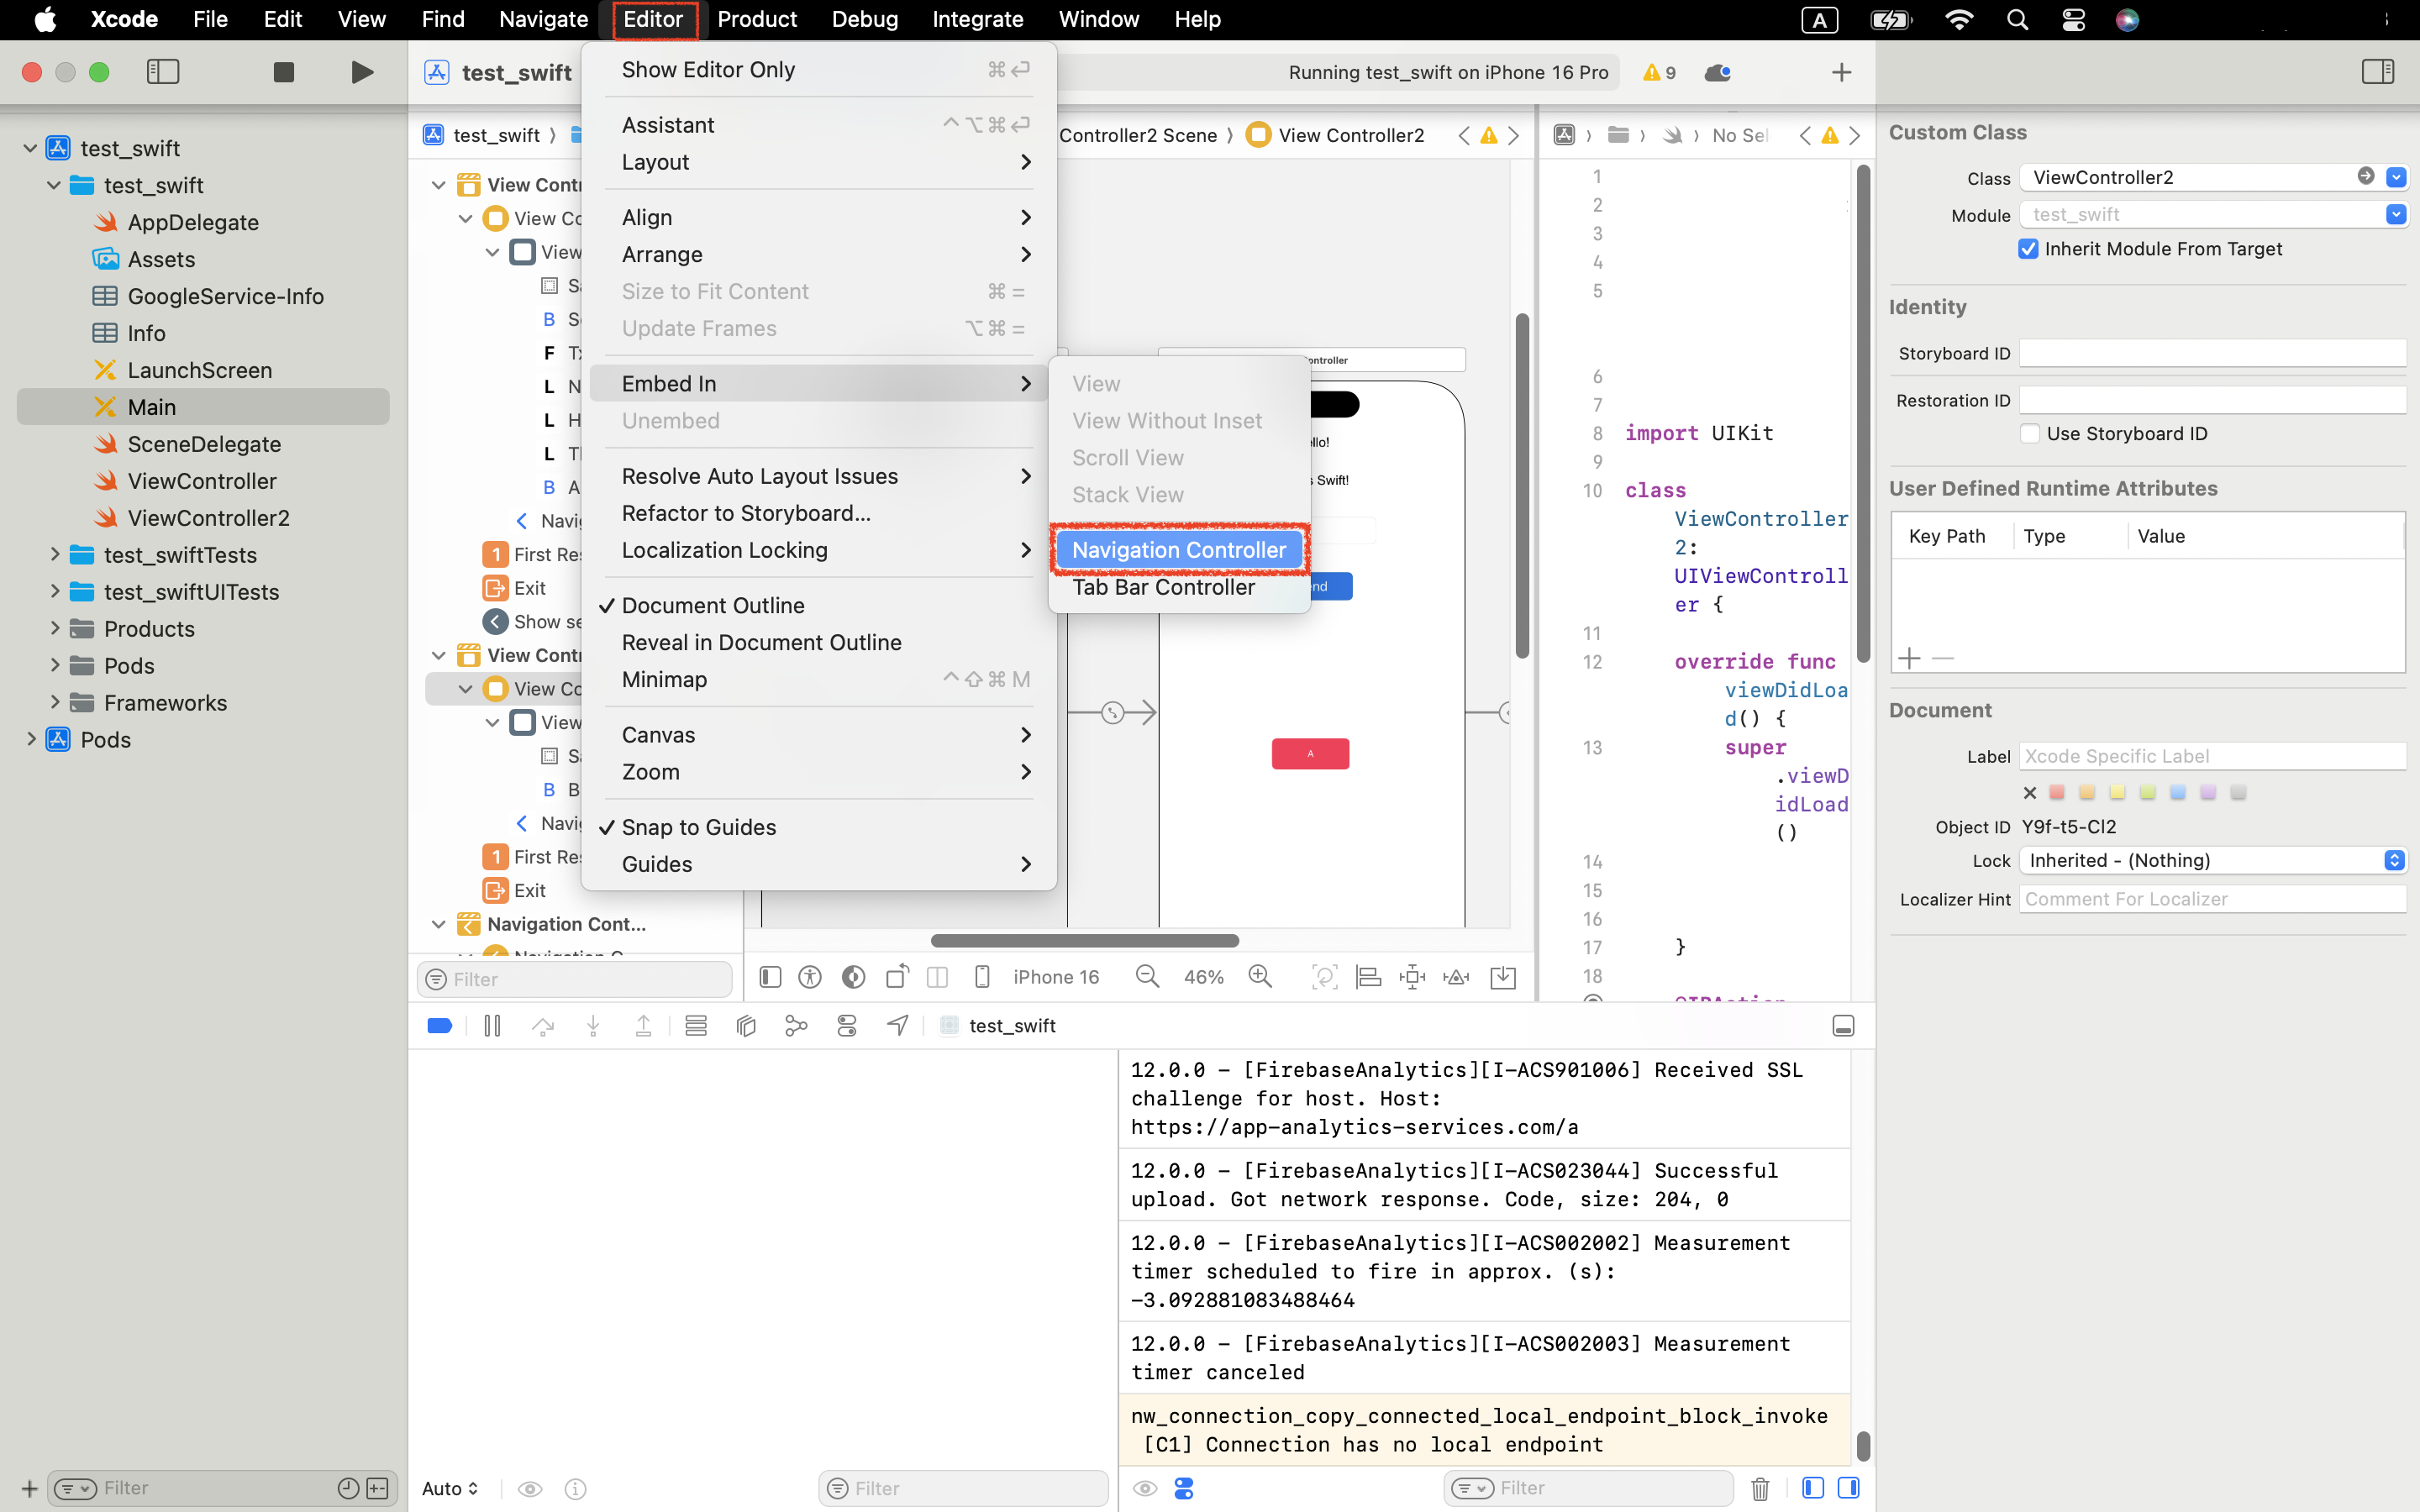This screenshot has width=2420, height=1512.
Task: Select Navigation Controller from Embed In submenu
Action: click(1178, 550)
